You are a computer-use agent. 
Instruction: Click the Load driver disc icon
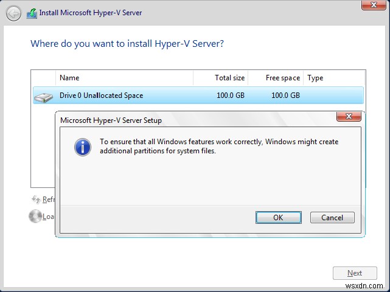click(35, 216)
